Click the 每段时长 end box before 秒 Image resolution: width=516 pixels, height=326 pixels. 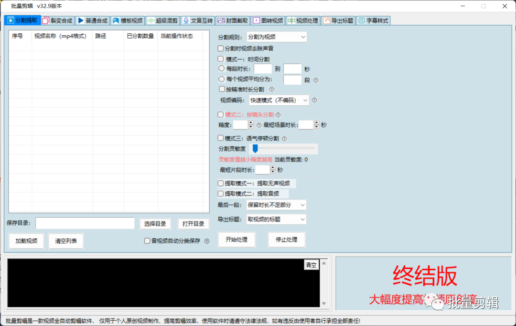(292, 69)
